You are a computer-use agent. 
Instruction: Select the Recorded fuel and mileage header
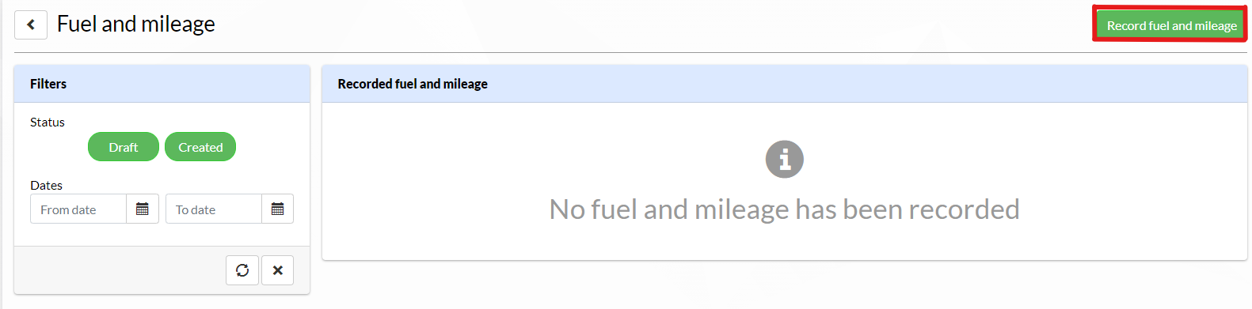coord(784,84)
